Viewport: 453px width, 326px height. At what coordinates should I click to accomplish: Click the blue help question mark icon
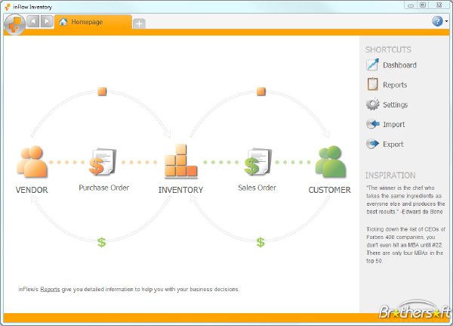pyautogui.click(x=437, y=21)
